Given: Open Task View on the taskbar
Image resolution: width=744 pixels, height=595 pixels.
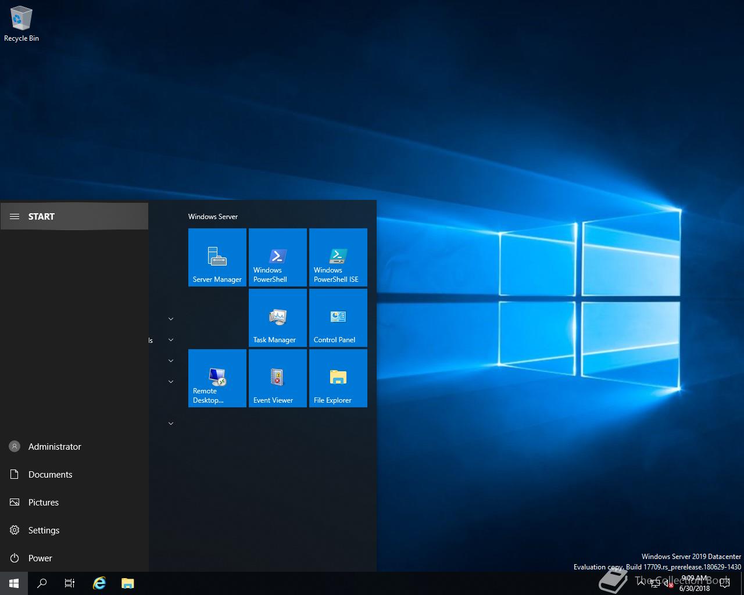Looking at the screenshot, I should 70,583.
